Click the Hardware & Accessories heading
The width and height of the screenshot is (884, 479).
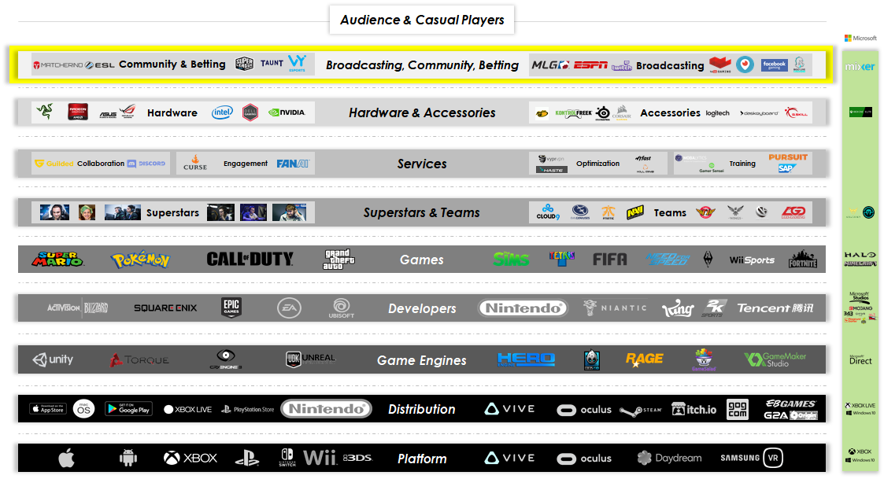pos(422,112)
